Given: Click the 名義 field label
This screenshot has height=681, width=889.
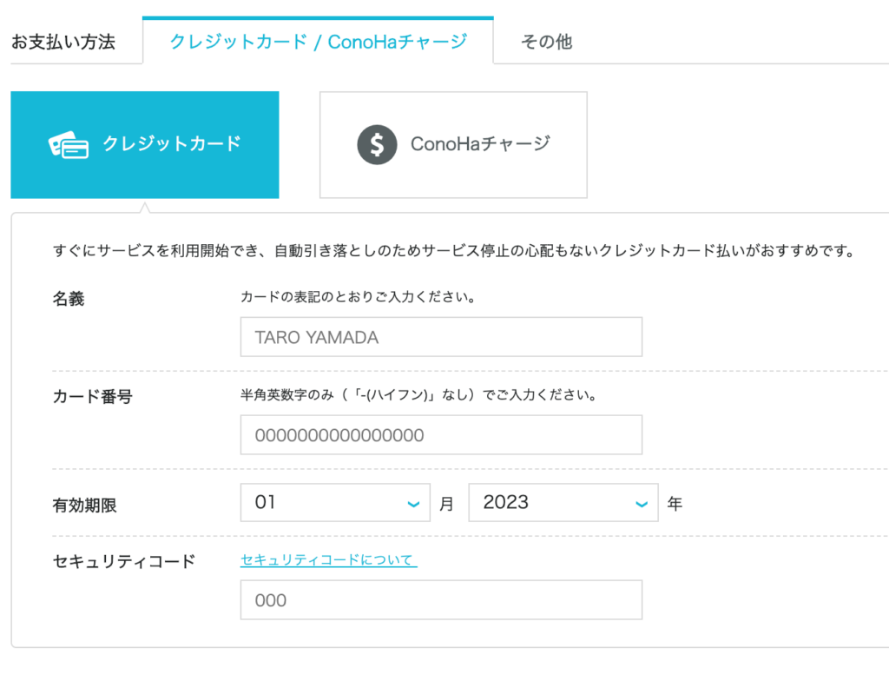Looking at the screenshot, I should point(69,300).
